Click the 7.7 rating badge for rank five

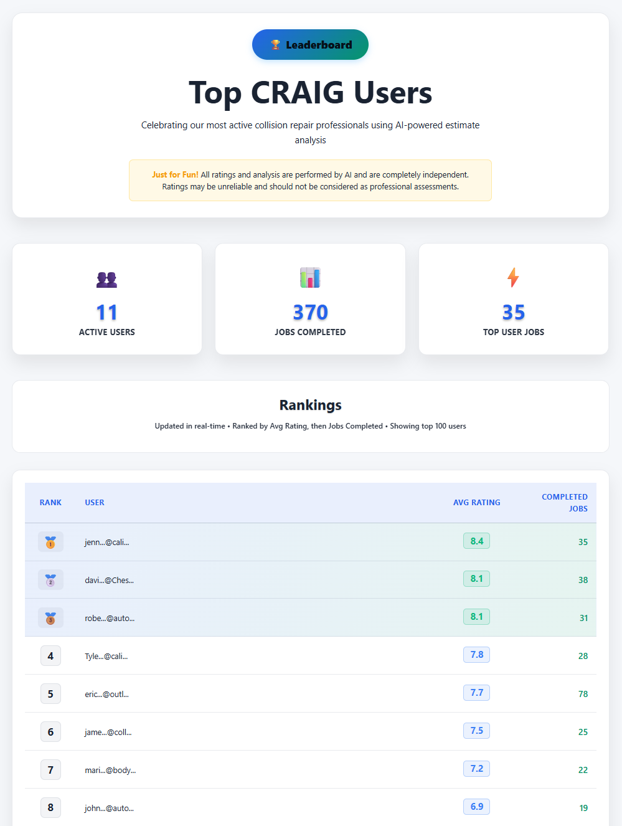476,693
